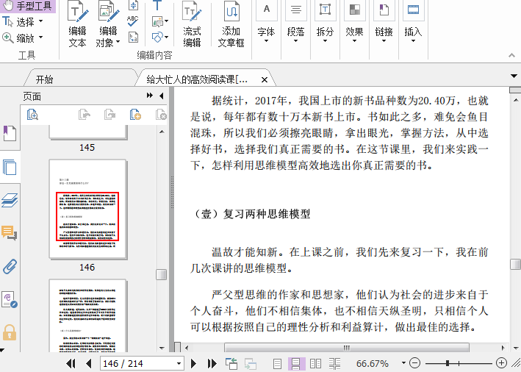Switch to continuous facing view mode
The width and height of the screenshot is (521, 372).
click(334, 363)
